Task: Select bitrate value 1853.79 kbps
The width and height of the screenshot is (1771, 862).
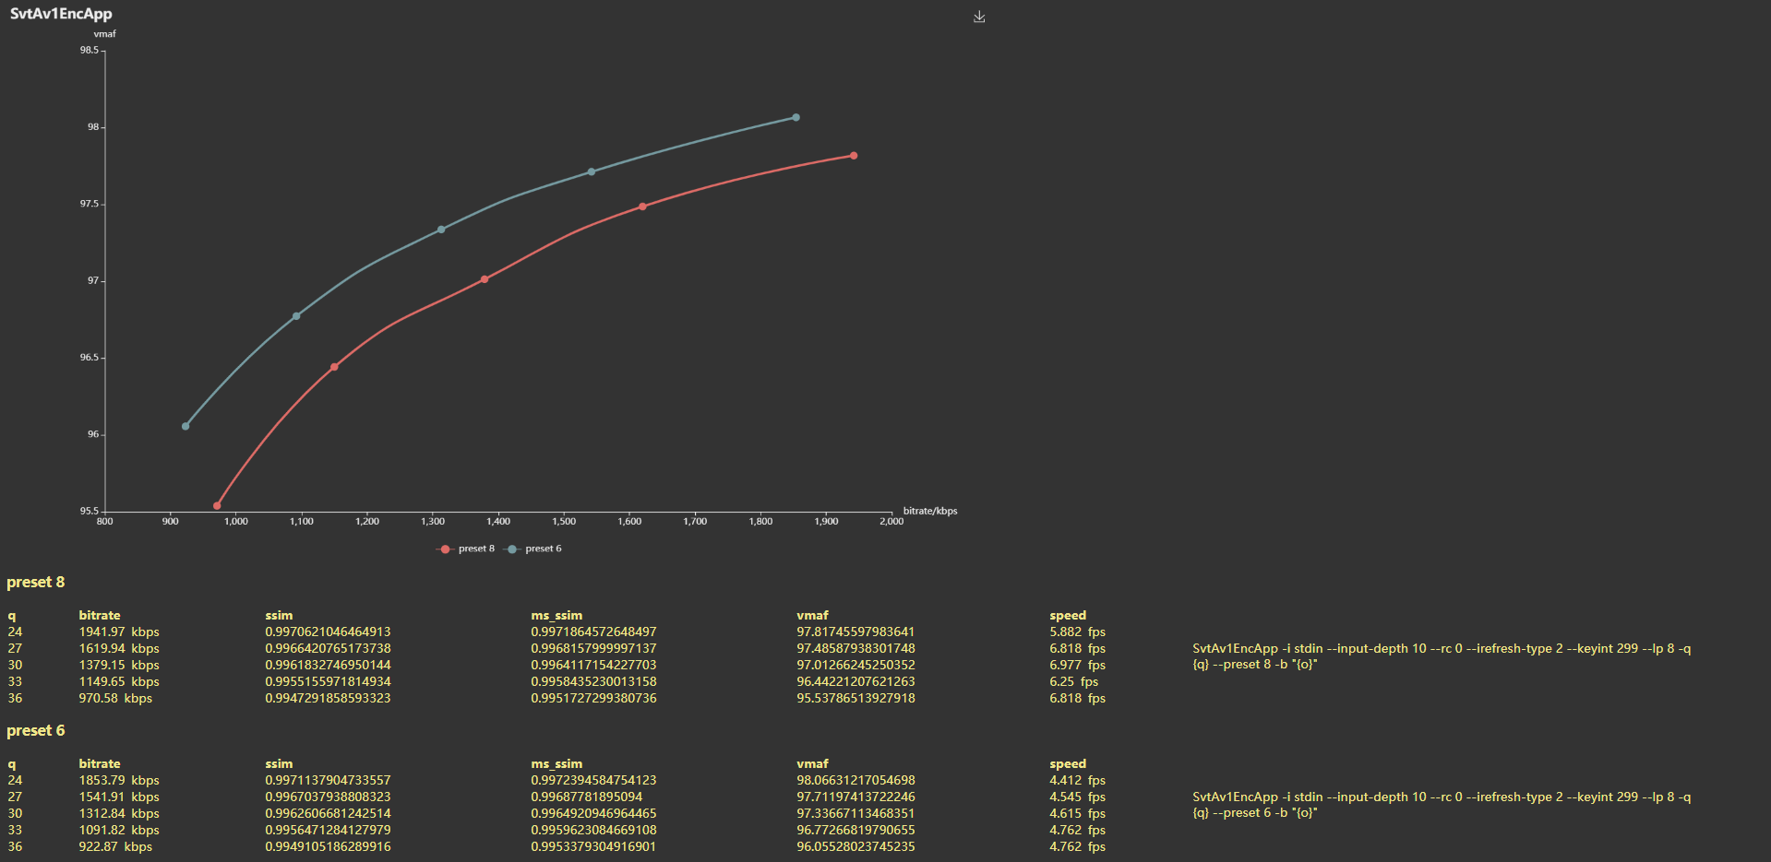Action: click(119, 780)
